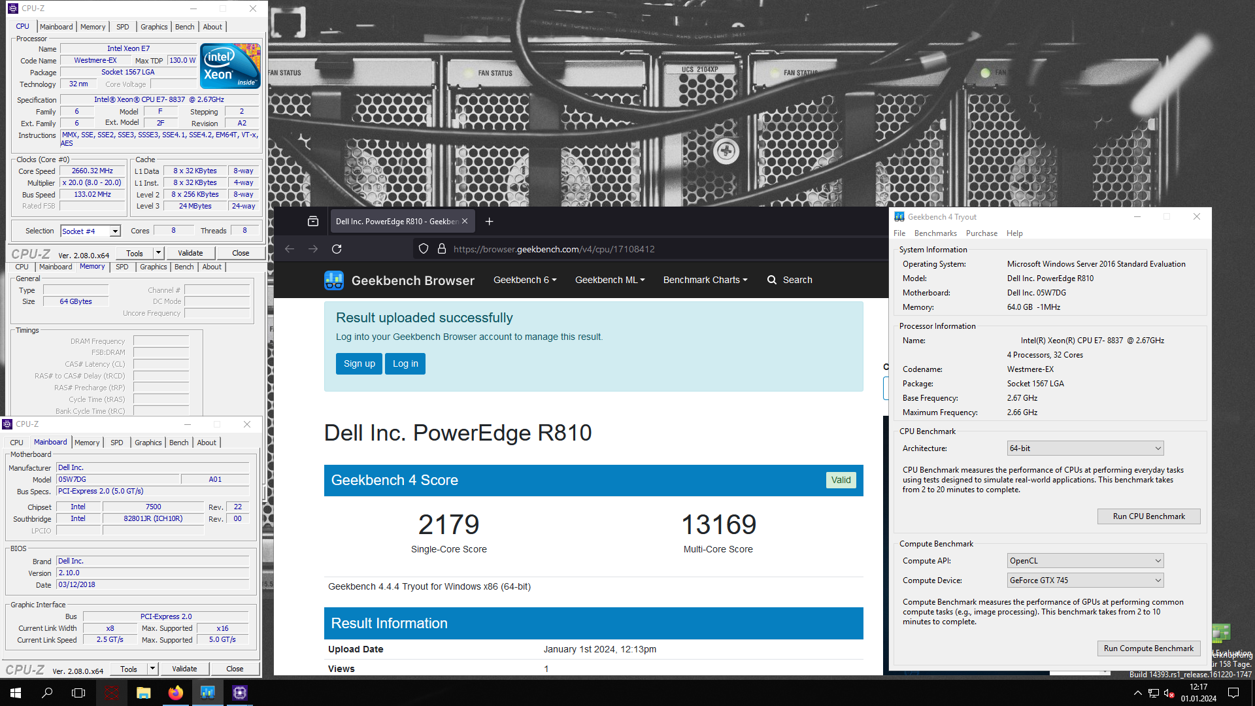The image size is (1255, 706).
Task: Open Socket #4 selection dropdown
Action: tap(115, 231)
